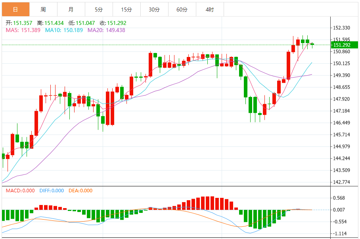Click the 147.920 price axis label

tap(341, 99)
